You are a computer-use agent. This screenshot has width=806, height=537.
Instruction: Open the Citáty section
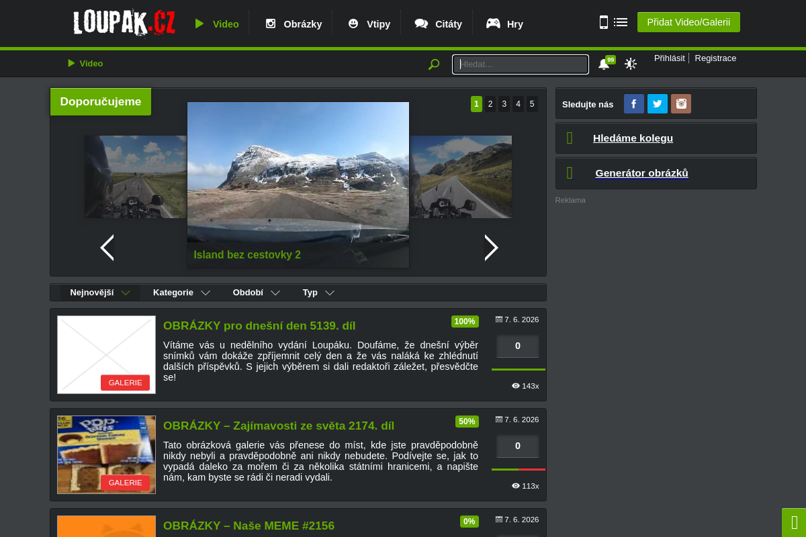coord(439,23)
